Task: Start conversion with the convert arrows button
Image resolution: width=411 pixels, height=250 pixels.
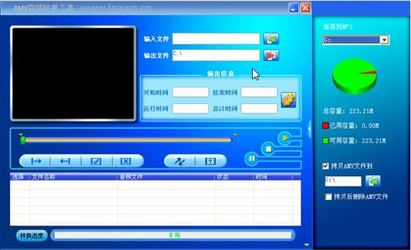Action: pyautogui.click(x=179, y=161)
